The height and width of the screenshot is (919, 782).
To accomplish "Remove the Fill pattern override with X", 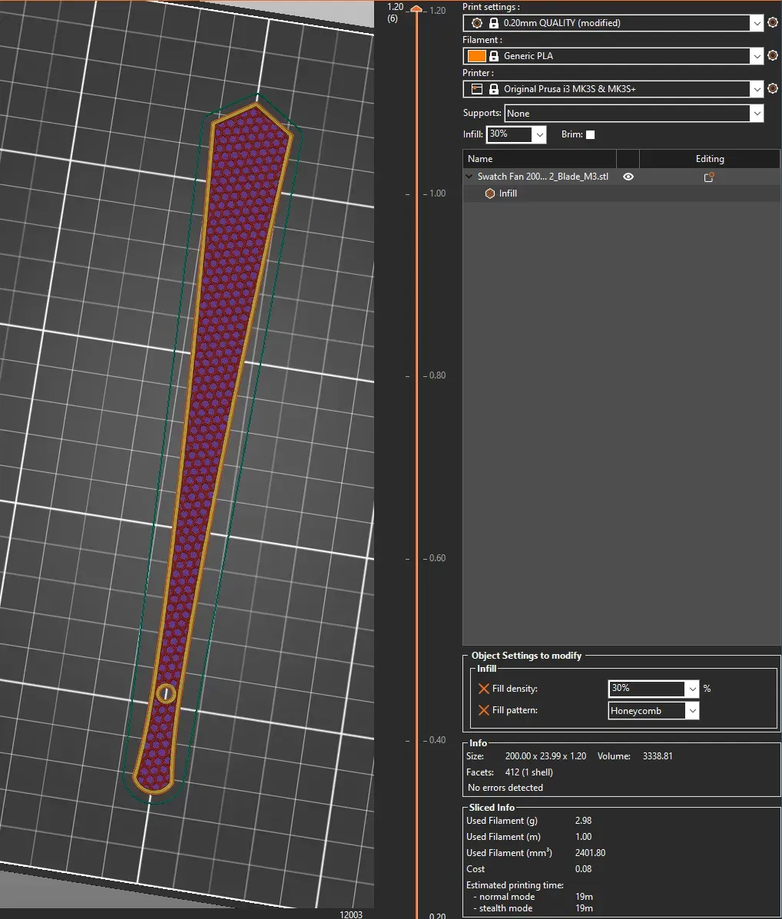I will point(484,710).
